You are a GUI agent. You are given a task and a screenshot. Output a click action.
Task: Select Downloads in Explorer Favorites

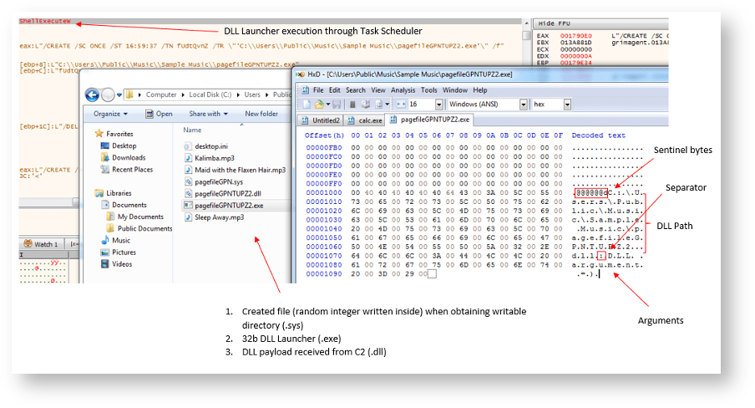point(123,158)
